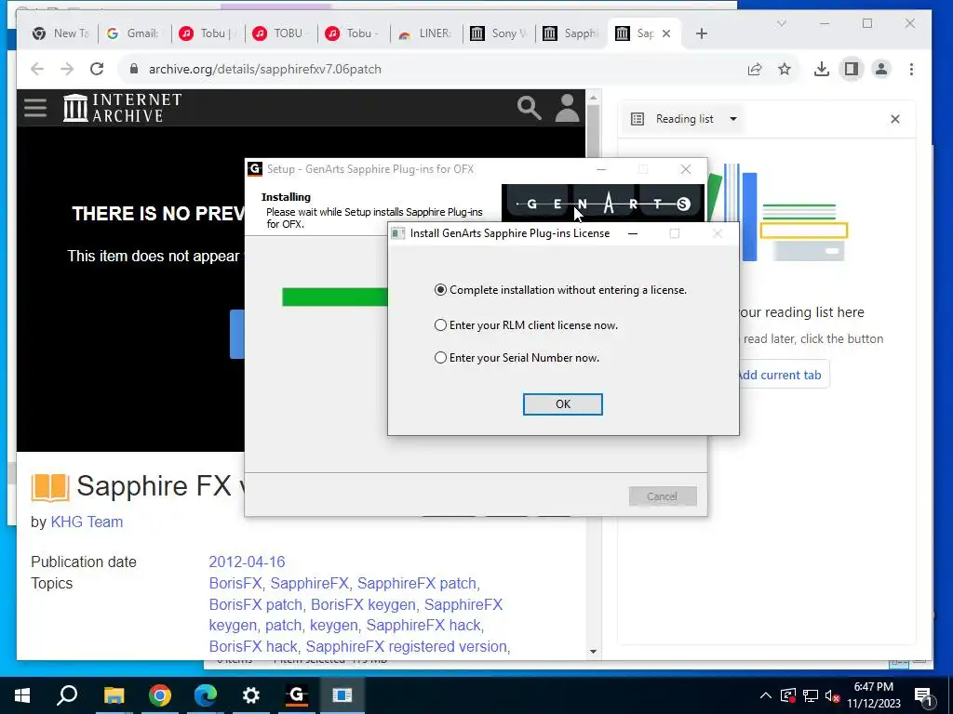The width and height of the screenshot is (953, 714).
Task: Click the green installation progress bar
Action: (x=335, y=297)
